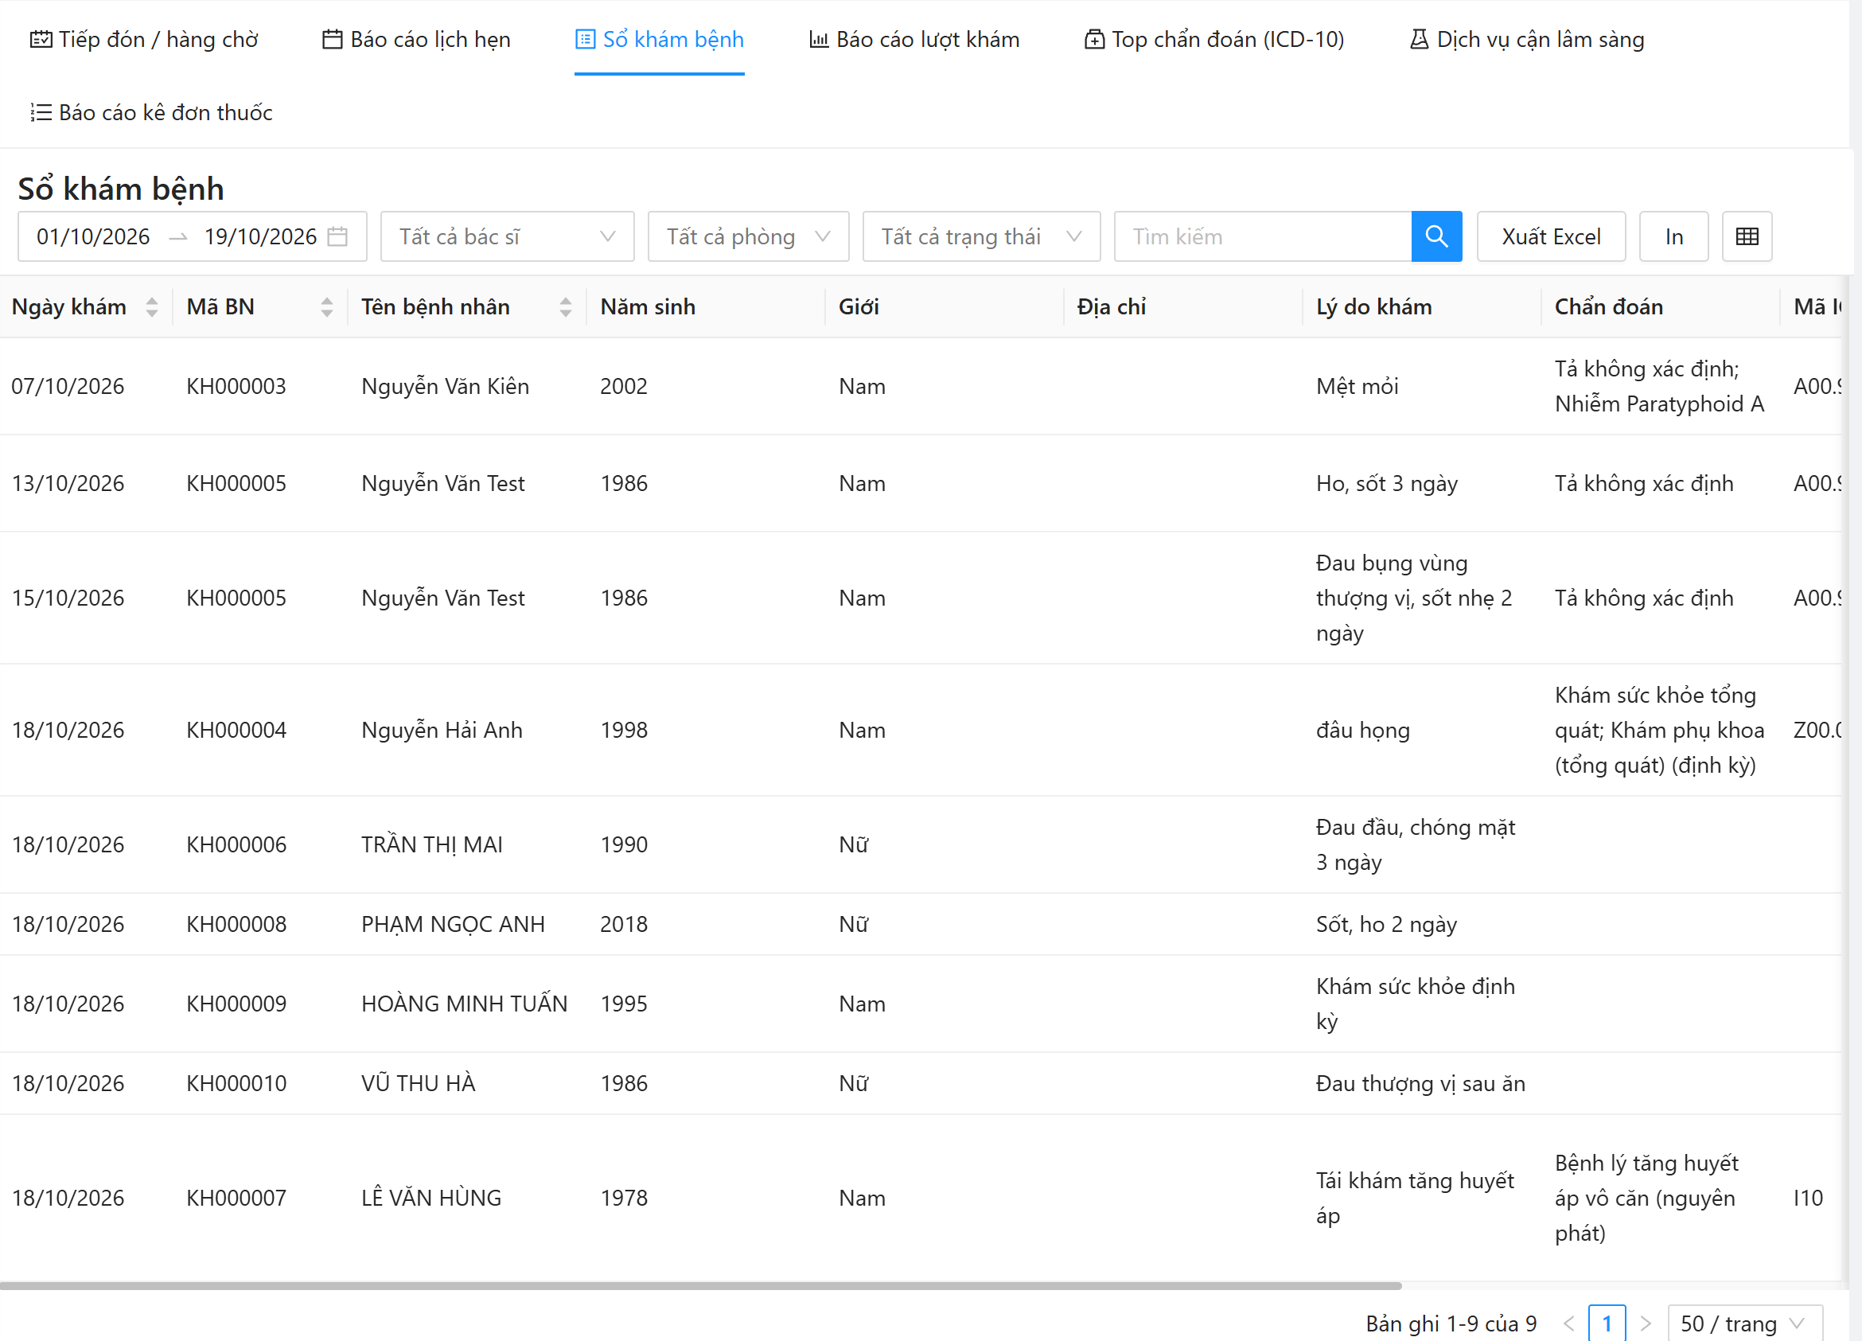Open the Tất cả trạng thái dropdown
This screenshot has width=1862, height=1341.
pos(981,236)
